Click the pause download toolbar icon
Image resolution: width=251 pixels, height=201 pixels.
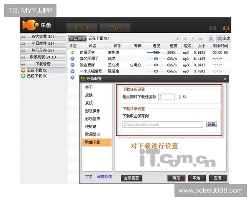click(185, 38)
